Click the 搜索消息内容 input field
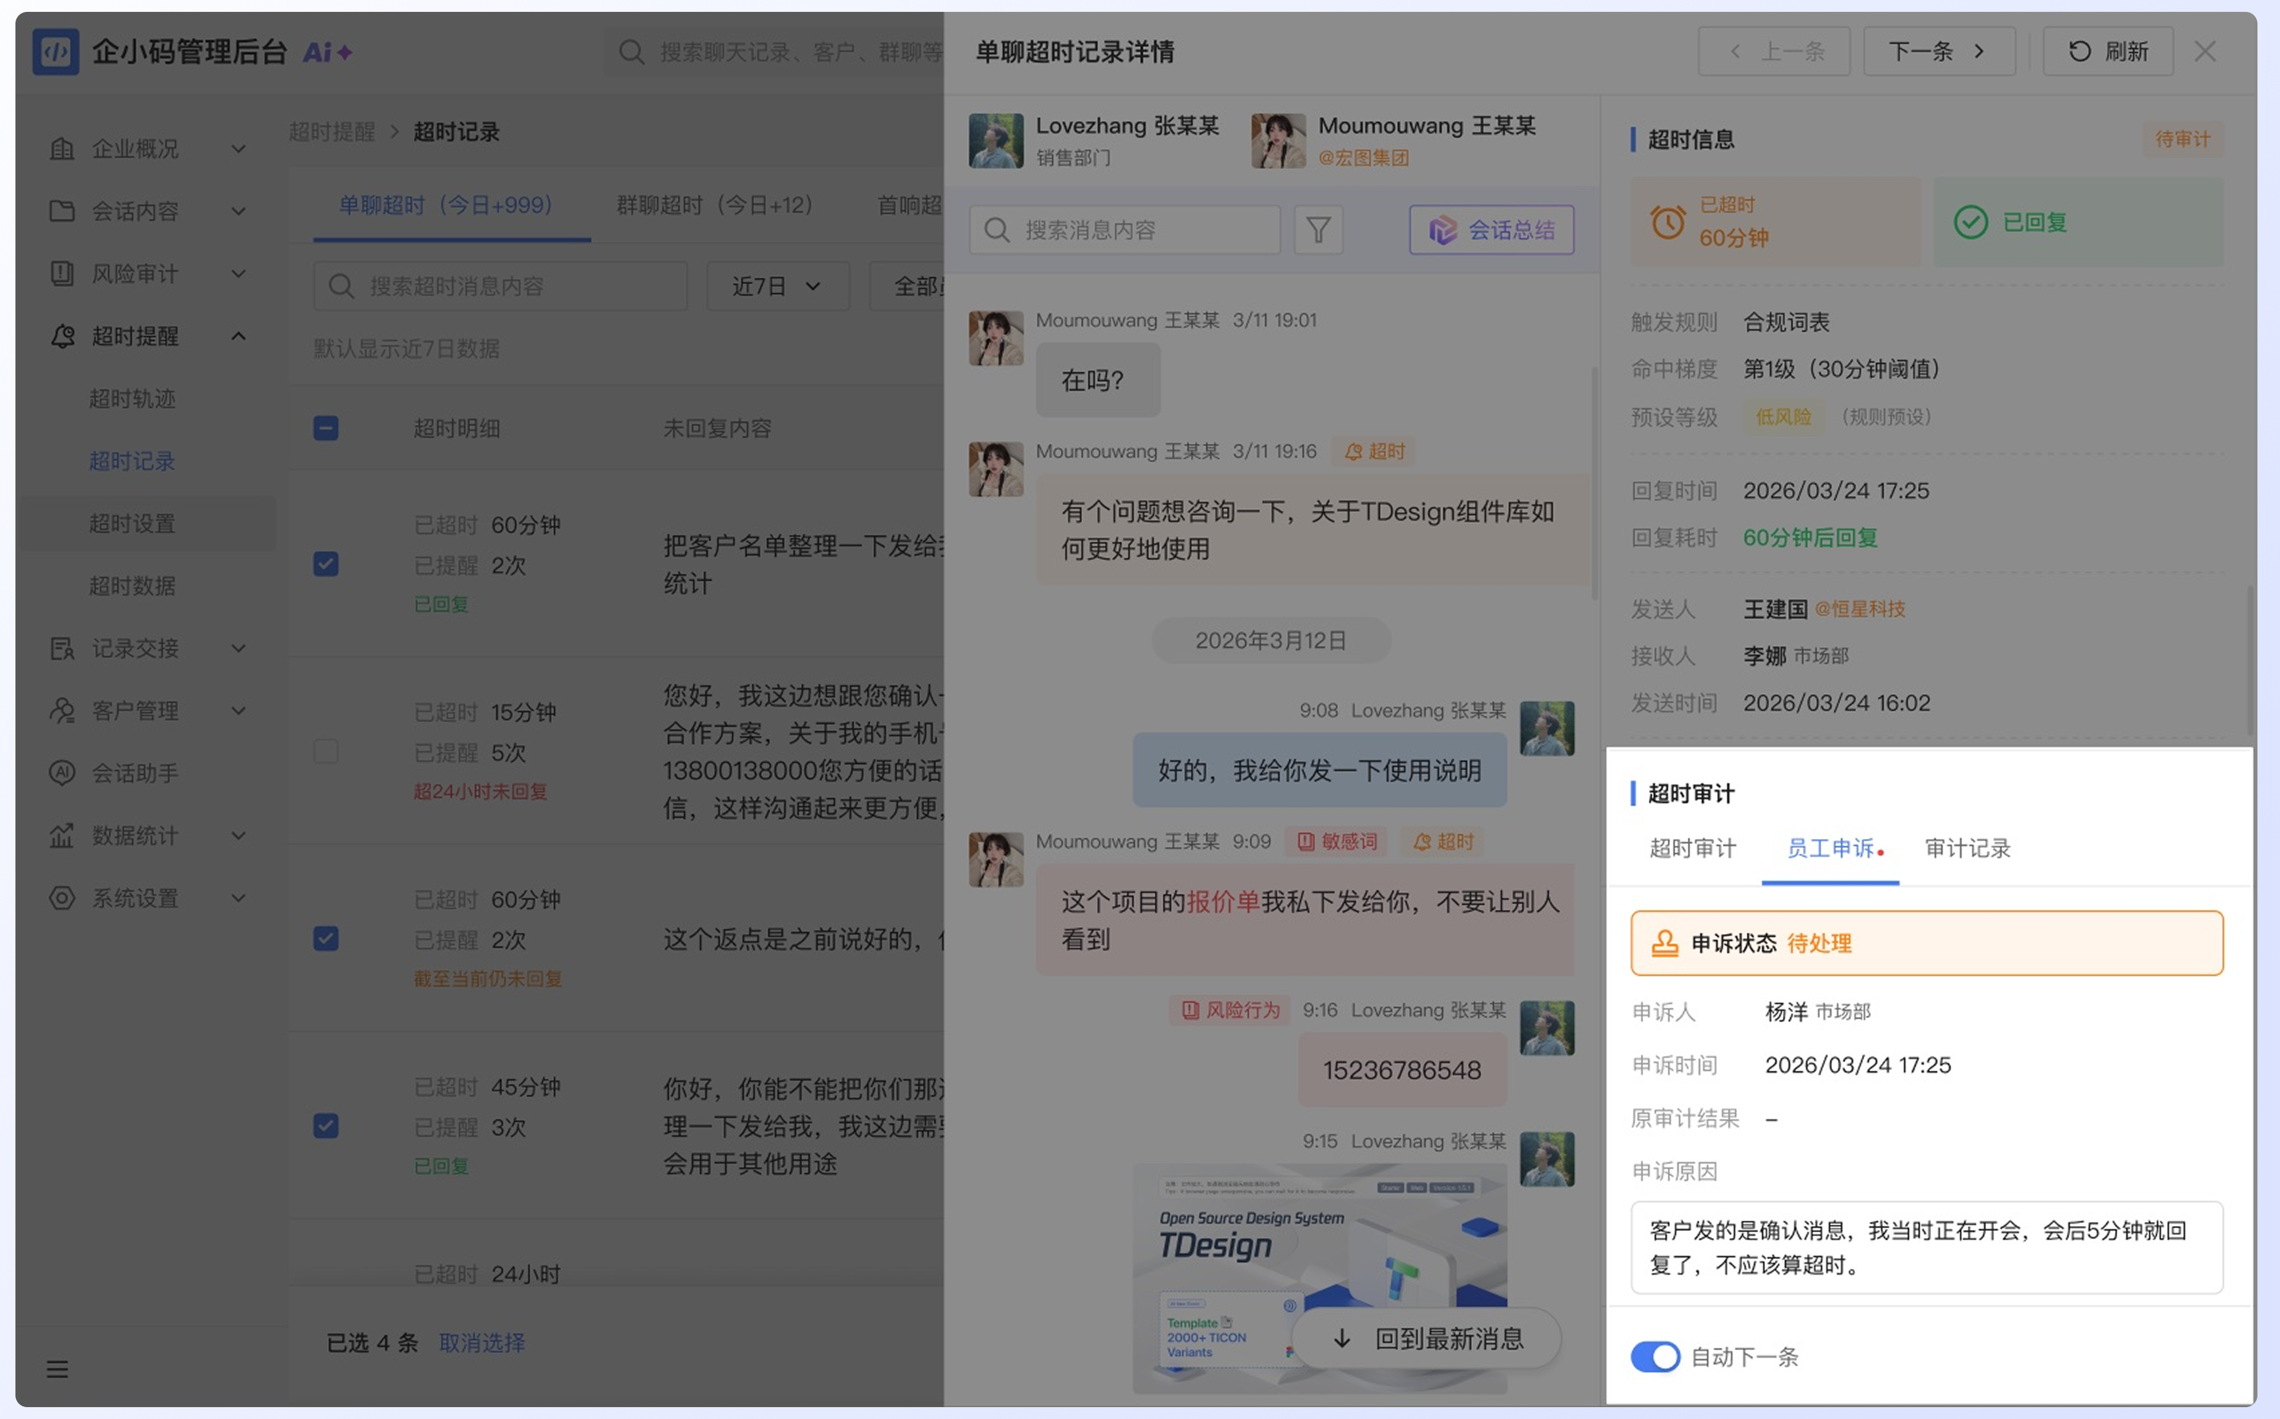This screenshot has height=1419, width=2280. (x=1124, y=230)
